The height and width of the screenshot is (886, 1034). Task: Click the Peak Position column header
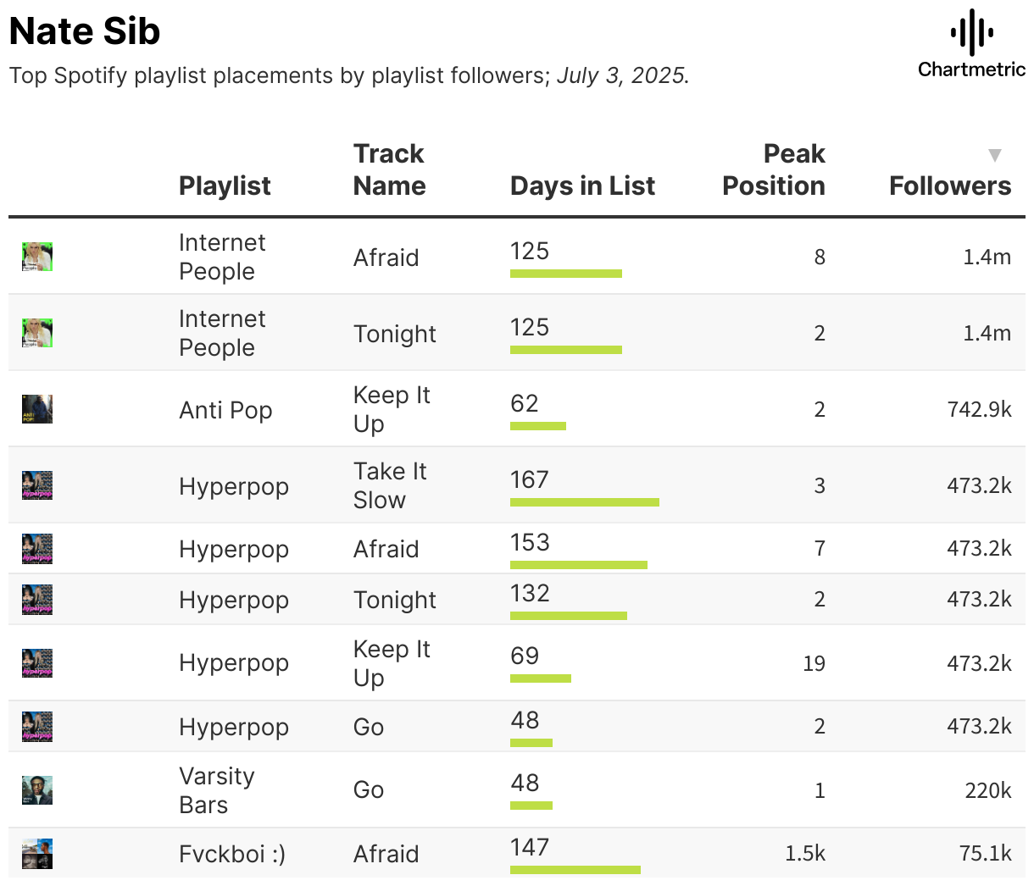(774, 169)
